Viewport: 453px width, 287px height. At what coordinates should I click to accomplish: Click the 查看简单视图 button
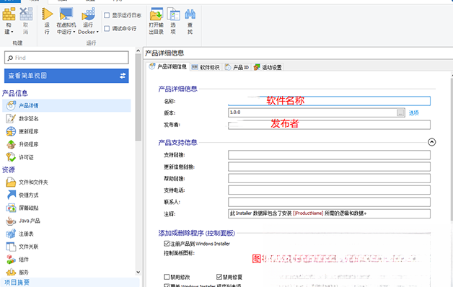66,76
